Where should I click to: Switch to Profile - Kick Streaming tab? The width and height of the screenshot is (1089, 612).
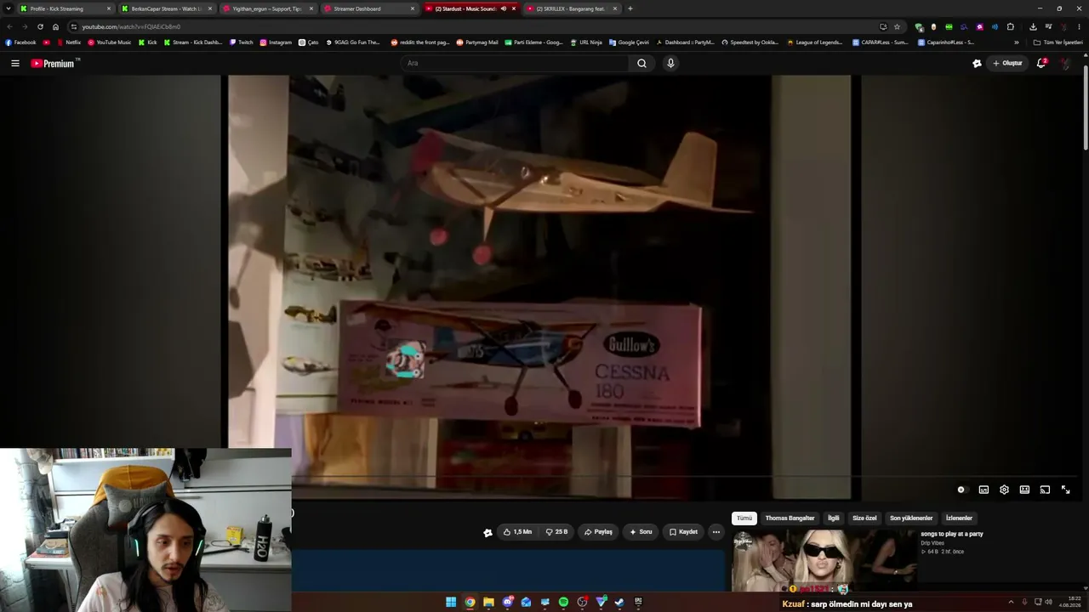[x=65, y=8]
